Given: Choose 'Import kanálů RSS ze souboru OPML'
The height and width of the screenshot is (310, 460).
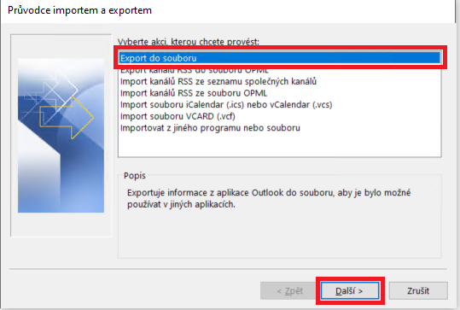Looking at the screenshot, I should (x=194, y=93).
